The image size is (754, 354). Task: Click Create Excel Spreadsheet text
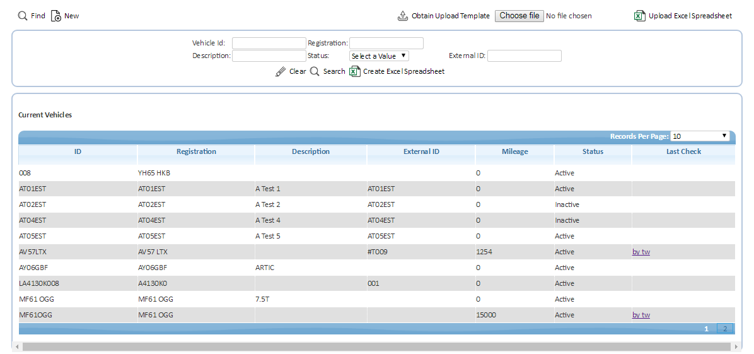pos(404,71)
